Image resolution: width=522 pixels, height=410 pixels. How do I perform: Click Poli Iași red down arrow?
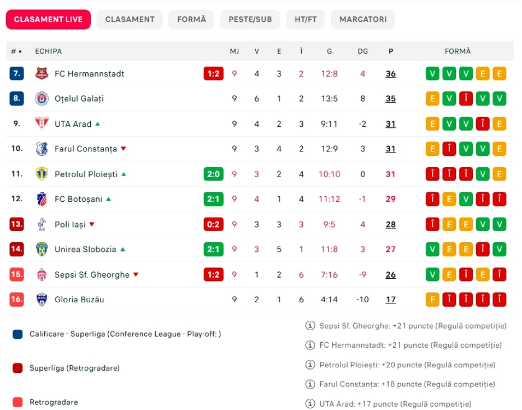pyautogui.click(x=92, y=224)
